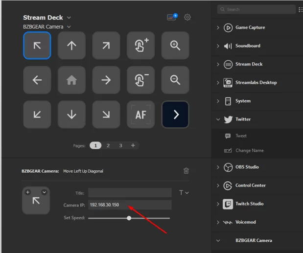Viewport: 303px width, 253px height.
Task: Click the Twitter bird icon
Action: pos(228,119)
